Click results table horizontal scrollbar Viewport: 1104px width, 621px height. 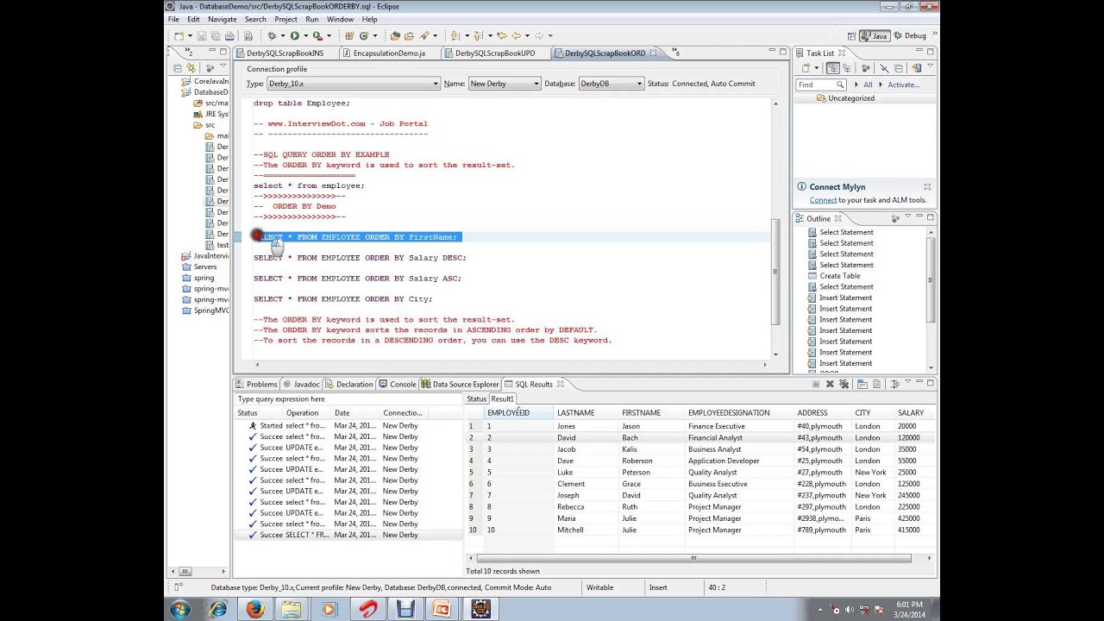point(693,558)
